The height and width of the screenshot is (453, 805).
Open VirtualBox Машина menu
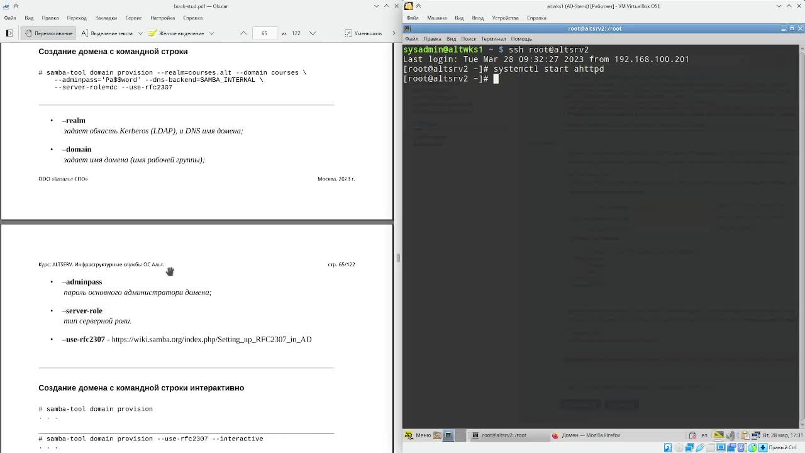(436, 18)
